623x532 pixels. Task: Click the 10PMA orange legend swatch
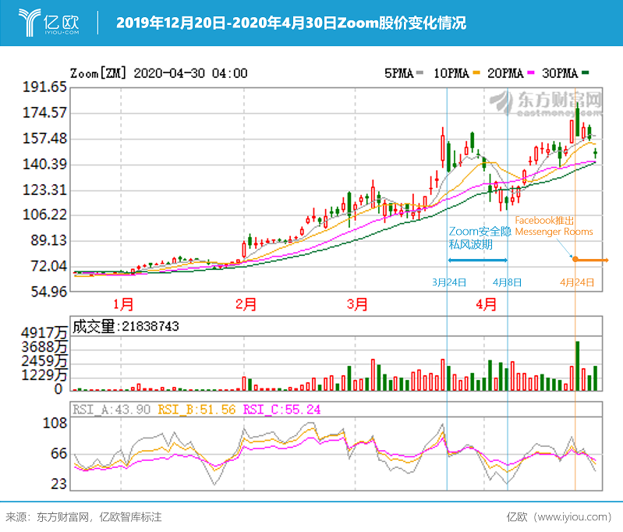(476, 73)
